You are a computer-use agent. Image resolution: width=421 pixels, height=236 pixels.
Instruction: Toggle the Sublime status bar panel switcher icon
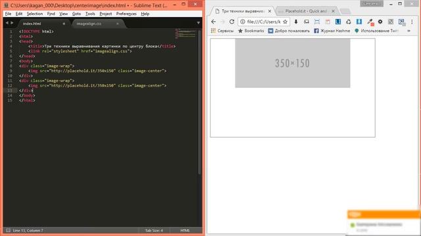(x=8, y=230)
